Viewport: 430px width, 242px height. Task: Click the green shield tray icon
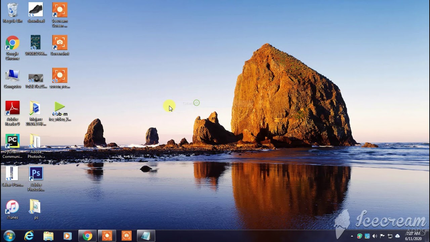[359, 236]
